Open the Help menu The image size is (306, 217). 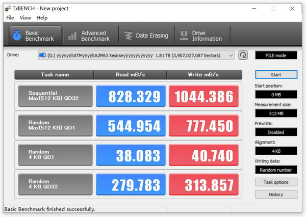click(x=42, y=18)
